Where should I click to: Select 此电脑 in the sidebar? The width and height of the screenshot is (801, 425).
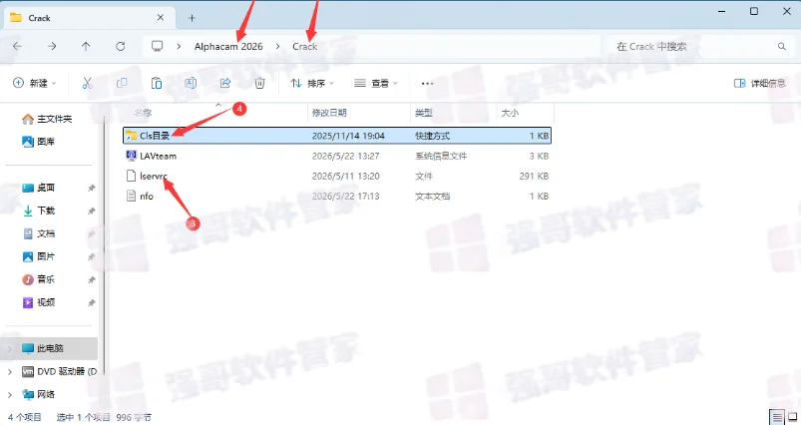click(49, 348)
